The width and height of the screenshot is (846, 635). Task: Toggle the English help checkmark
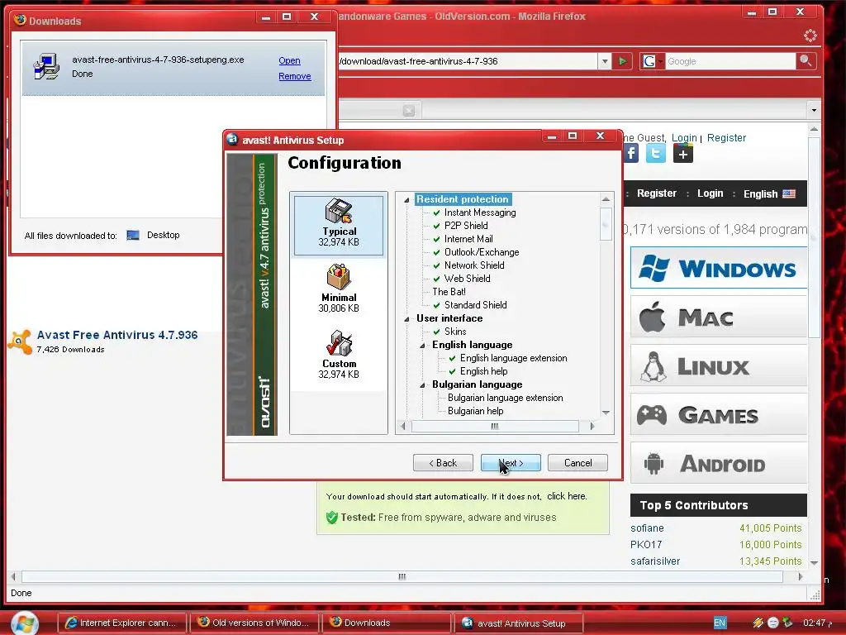coord(452,371)
